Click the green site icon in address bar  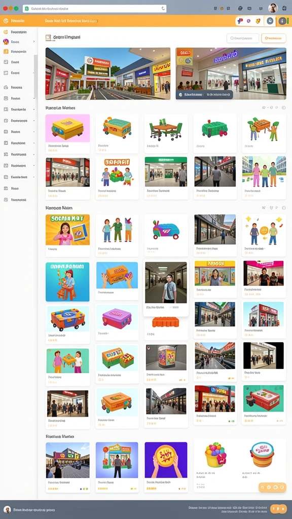coord(26,9)
